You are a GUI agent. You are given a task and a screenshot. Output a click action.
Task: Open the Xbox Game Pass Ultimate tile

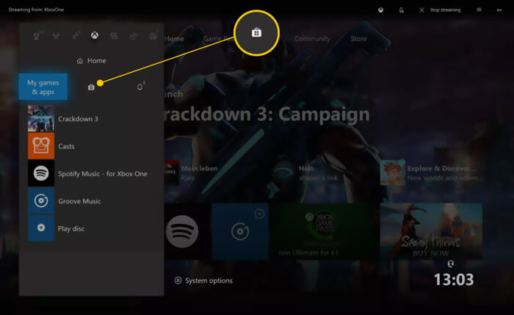click(x=325, y=231)
